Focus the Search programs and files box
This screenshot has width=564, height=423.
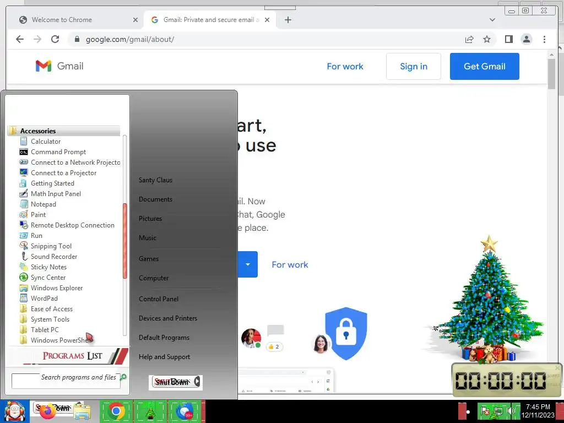66,381
